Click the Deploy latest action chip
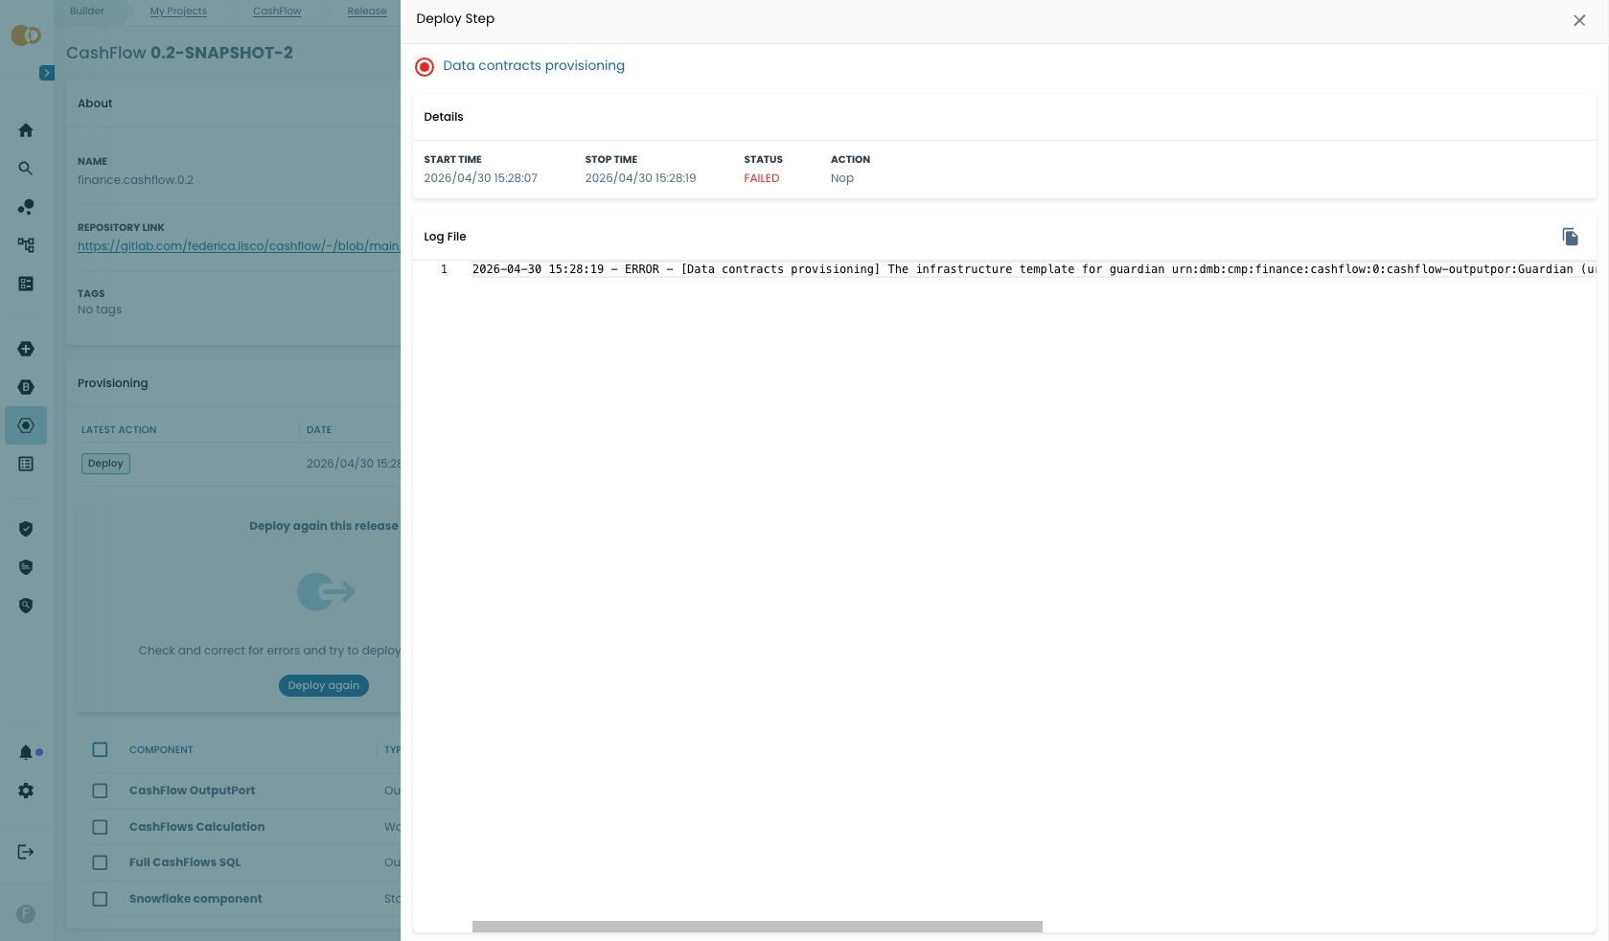The width and height of the screenshot is (1609, 941). [105, 464]
